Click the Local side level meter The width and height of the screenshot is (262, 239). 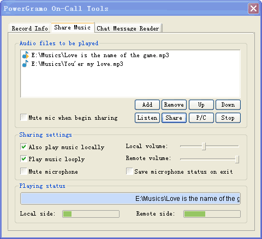[x=91, y=214]
